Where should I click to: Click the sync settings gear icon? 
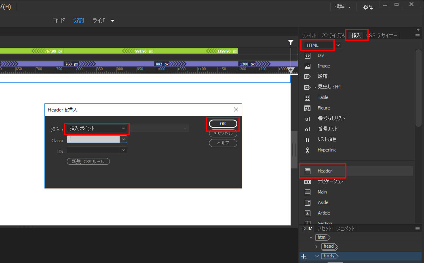tap(367, 7)
